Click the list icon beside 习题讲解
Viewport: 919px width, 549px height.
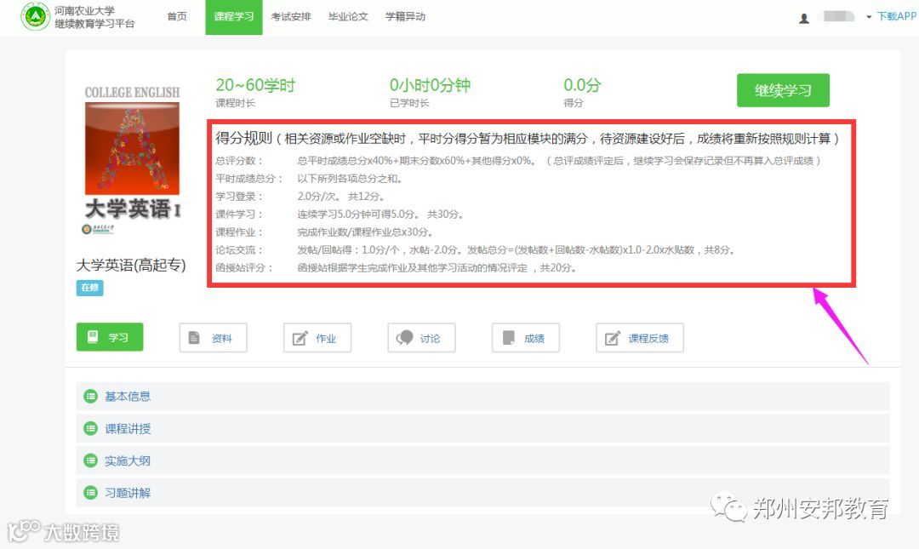click(91, 493)
